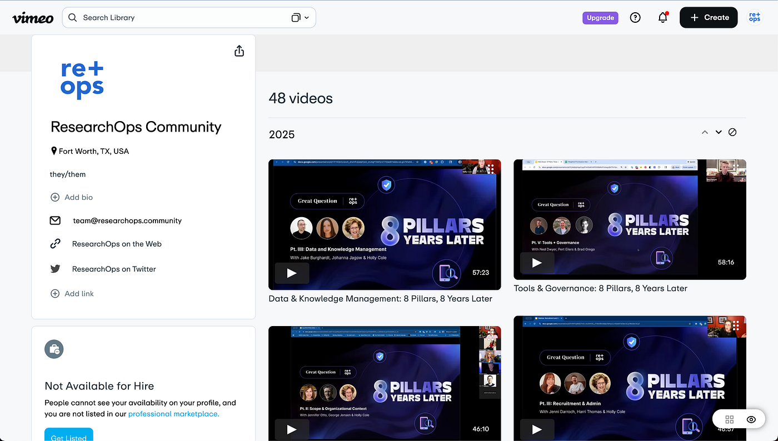Viewport: 778px width, 441px height.
Task: Play the Tools & Governance video
Action: (537, 263)
